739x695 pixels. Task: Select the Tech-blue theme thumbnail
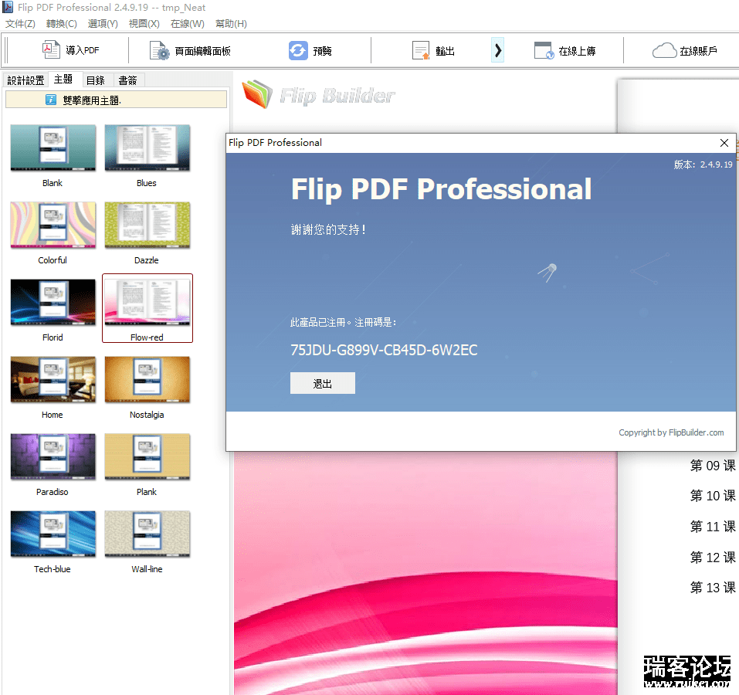point(53,534)
